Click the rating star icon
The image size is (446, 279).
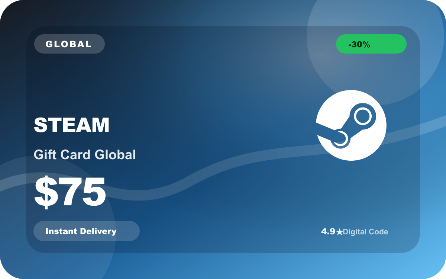(x=339, y=232)
